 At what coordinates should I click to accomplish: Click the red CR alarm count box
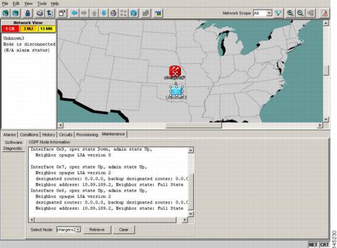[10, 29]
